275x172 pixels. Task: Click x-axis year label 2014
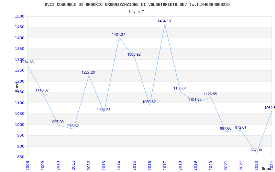(119, 166)
